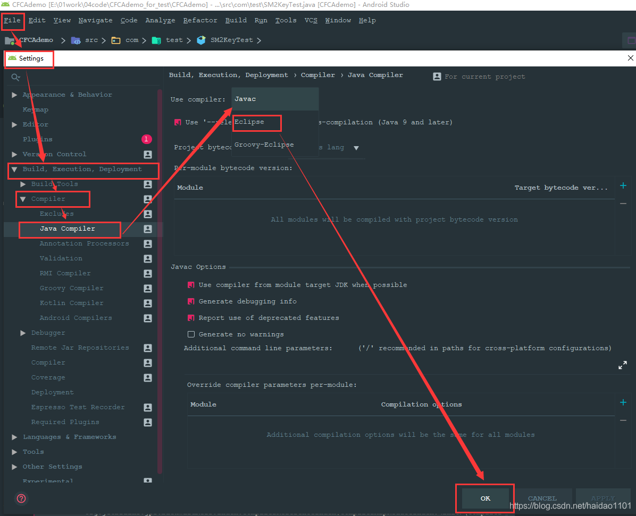This screenshot has width=636, height=516.
Task: Expand Other Settings section
Action: click(x=14, y=467)
